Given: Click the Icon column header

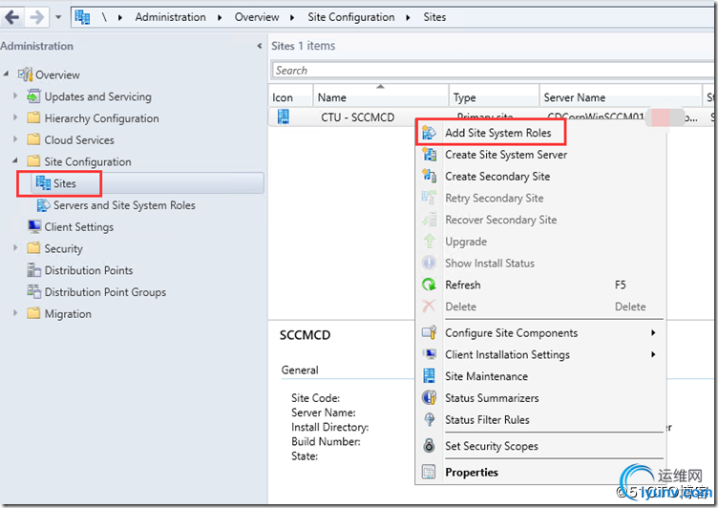Looking at the screenshot, I should pos(290,96).
